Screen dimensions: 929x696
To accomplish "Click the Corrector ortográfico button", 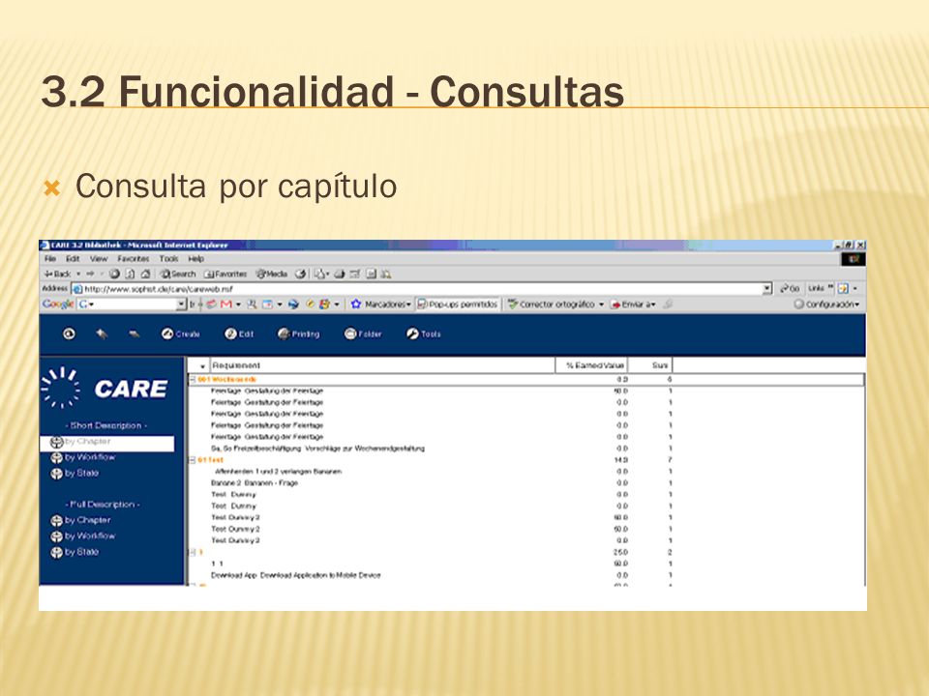I will tap(555, 304).
